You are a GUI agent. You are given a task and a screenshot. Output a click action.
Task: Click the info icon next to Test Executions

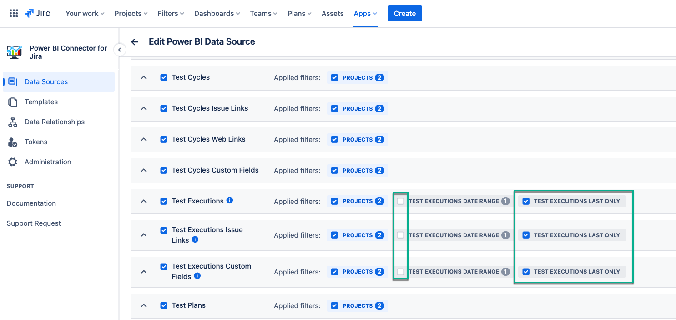coord(230,200)
